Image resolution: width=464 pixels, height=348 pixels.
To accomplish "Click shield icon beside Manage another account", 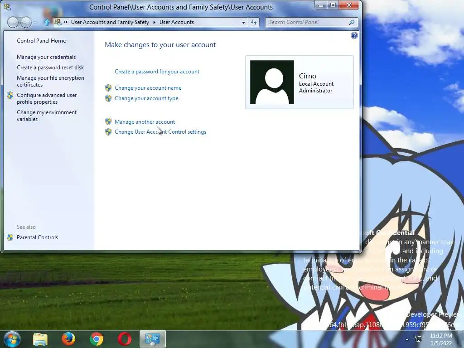I will 108,121.
